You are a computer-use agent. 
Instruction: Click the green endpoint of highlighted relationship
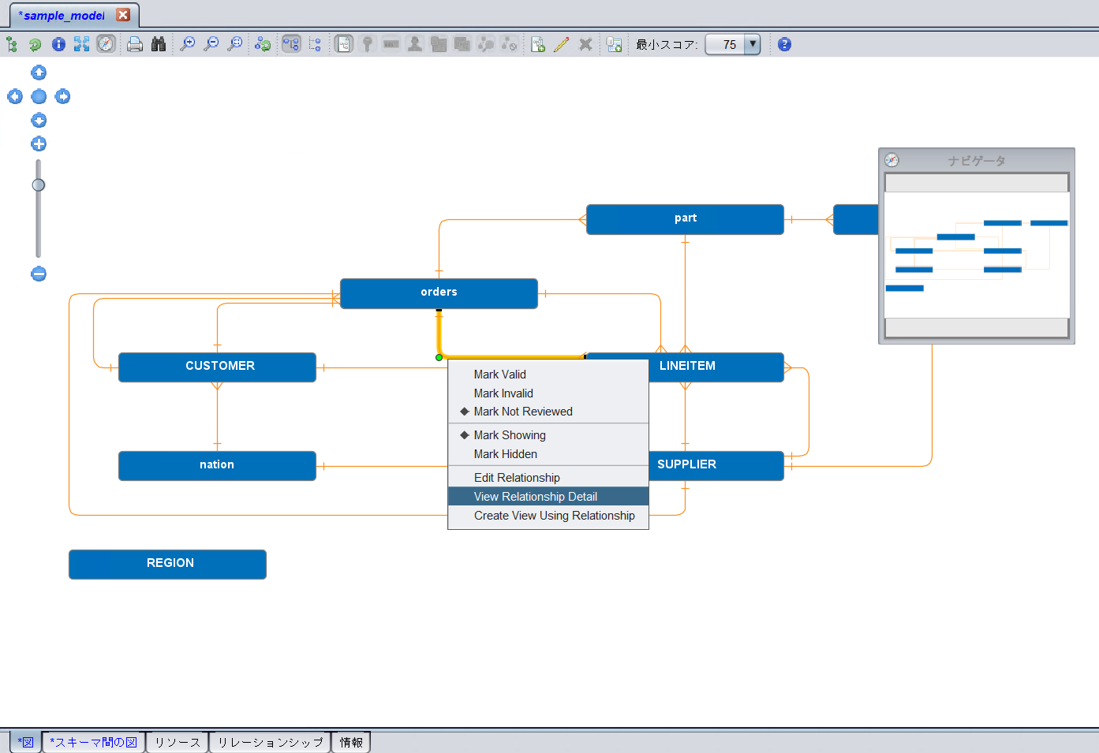point(439,357)
